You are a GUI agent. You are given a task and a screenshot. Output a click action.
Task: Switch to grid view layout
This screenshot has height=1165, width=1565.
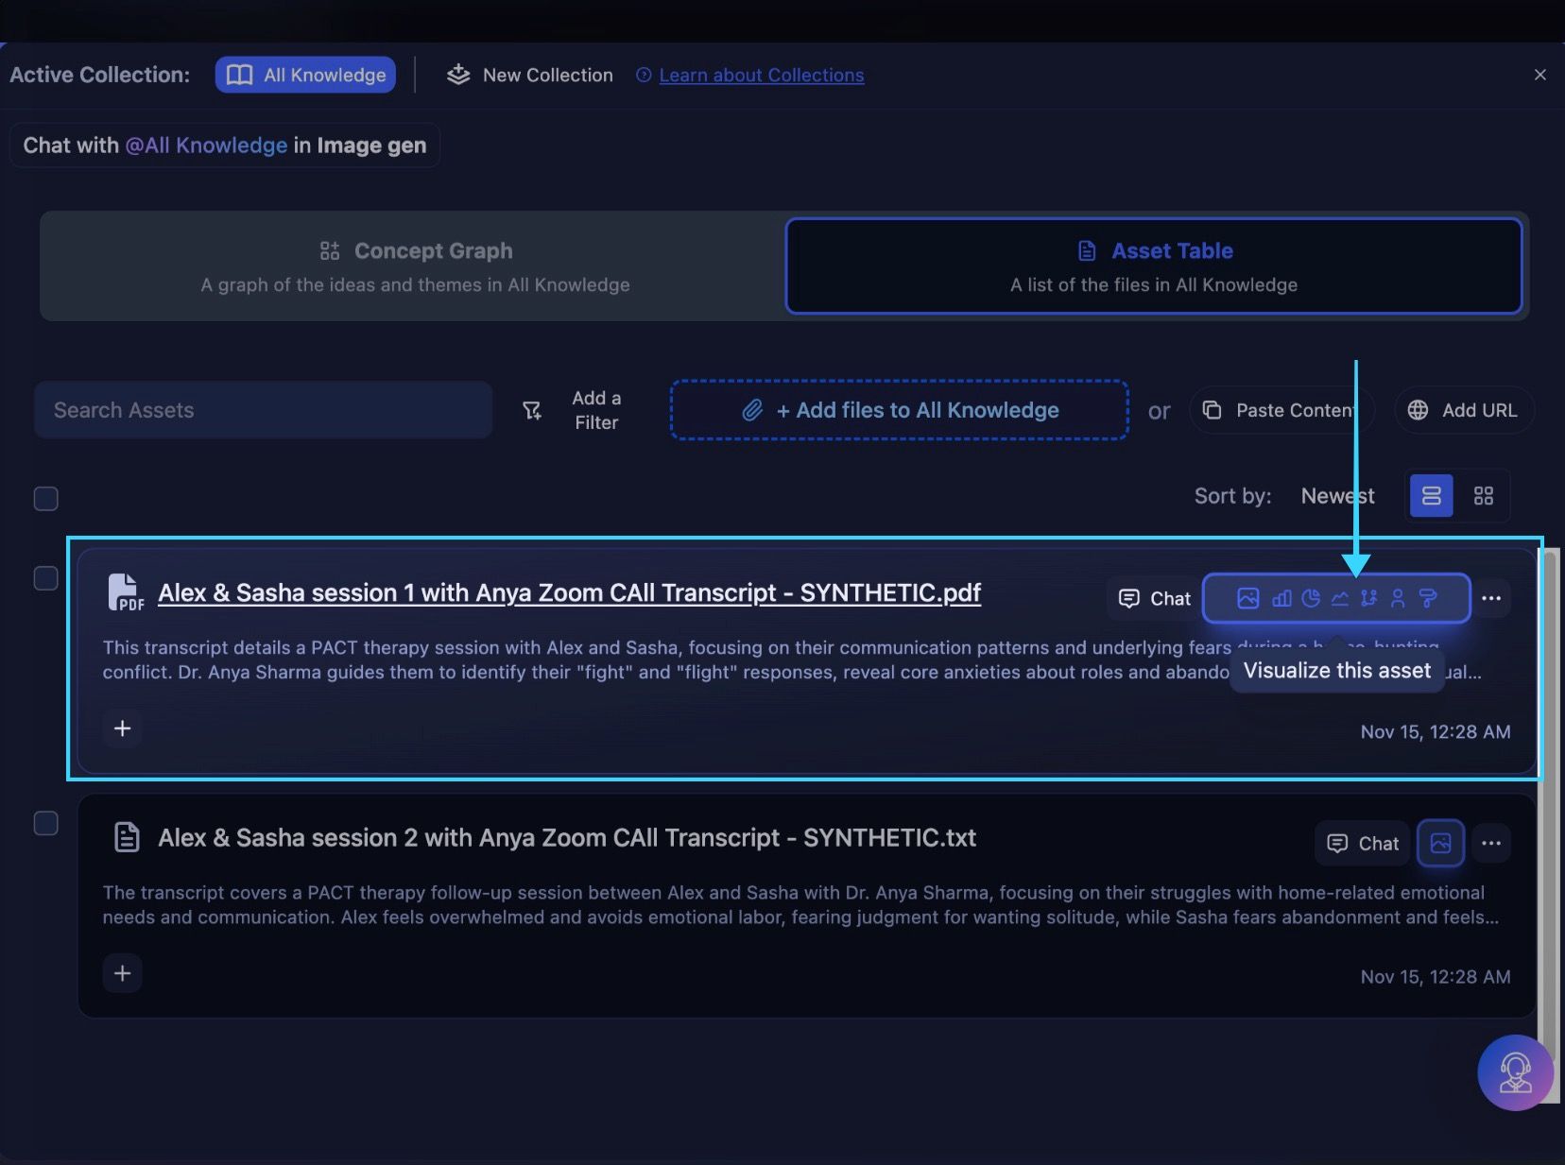point(1484,495)
